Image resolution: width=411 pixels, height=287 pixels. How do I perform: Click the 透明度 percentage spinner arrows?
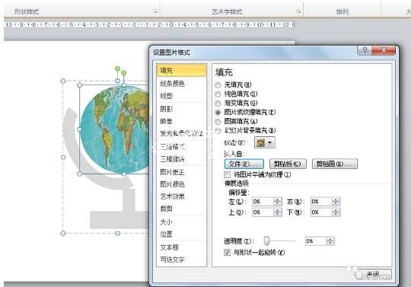tap(330, 241)
